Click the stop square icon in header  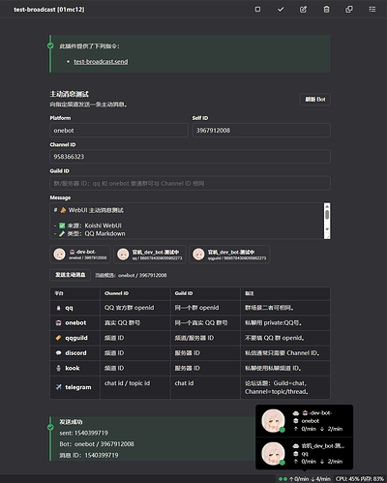pyautogui.click(x=257, y=10)
